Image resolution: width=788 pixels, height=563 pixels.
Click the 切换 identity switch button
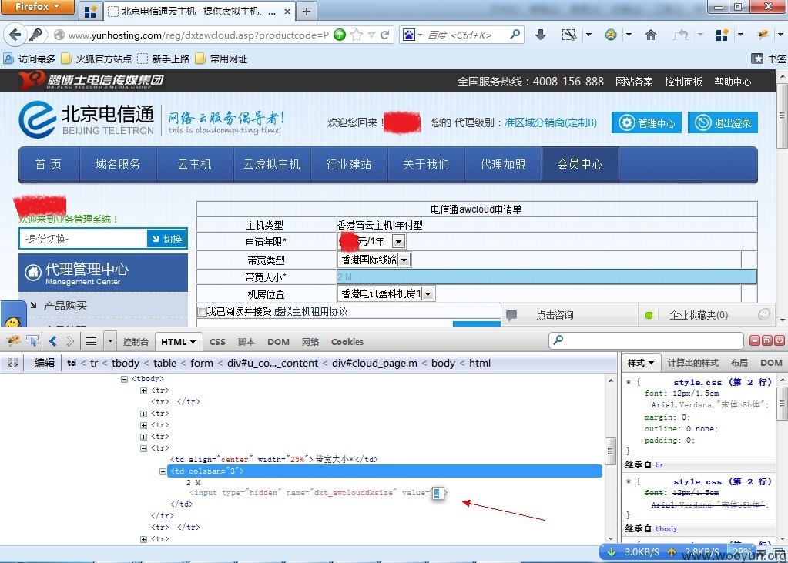167,239
